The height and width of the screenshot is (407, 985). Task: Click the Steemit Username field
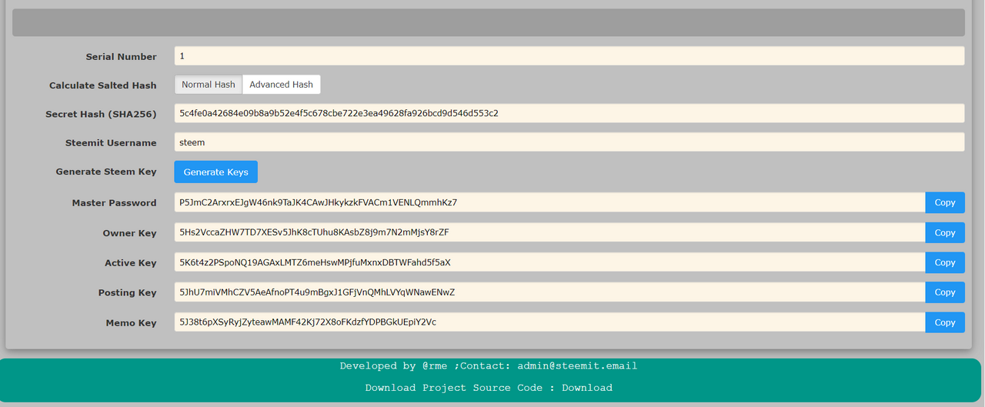coord(569,142)
